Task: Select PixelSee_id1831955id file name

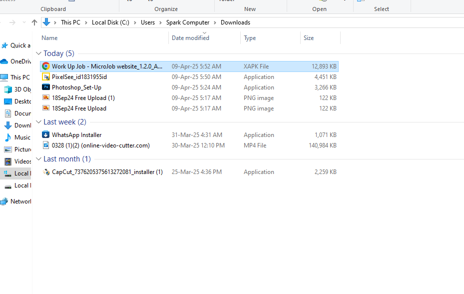Action: [79, 77]
